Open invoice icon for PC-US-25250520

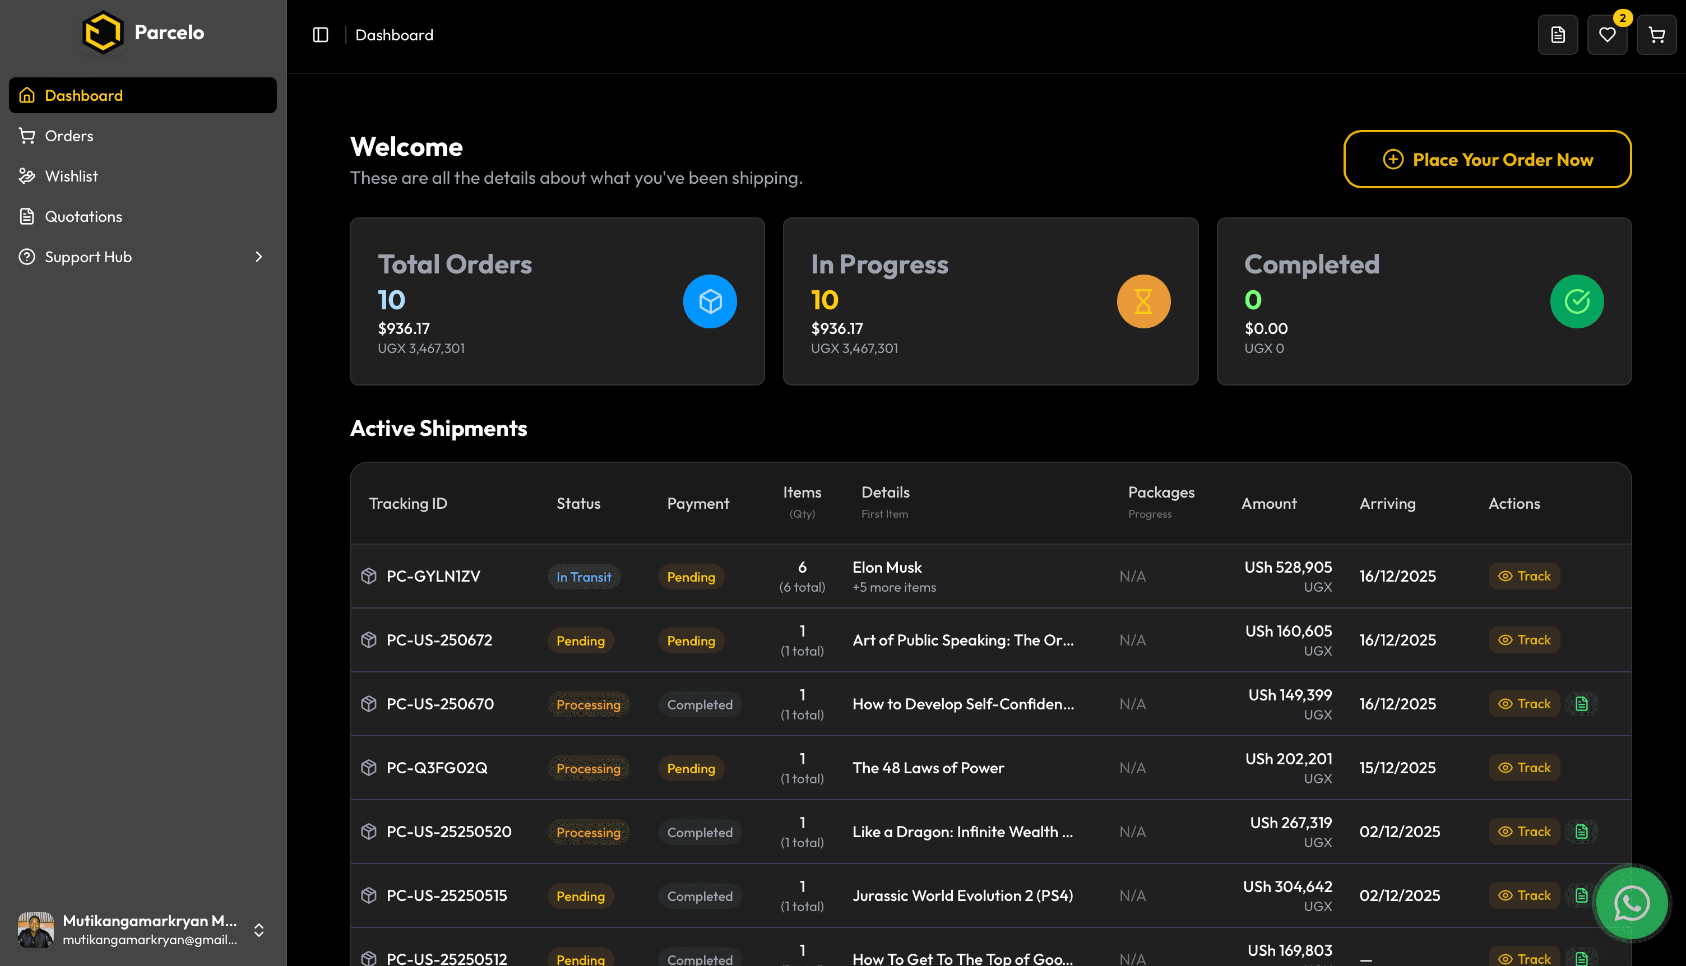pos(1581,832)
